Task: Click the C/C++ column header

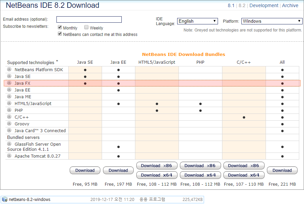Action: [244, 62]
